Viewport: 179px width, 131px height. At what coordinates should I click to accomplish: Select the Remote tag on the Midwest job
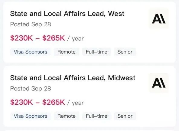point(67,116)
